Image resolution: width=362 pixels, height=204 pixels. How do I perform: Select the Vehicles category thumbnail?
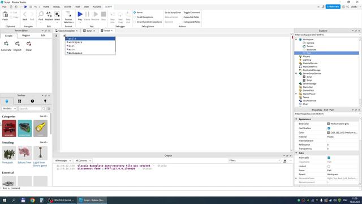(x=9, y=128)
